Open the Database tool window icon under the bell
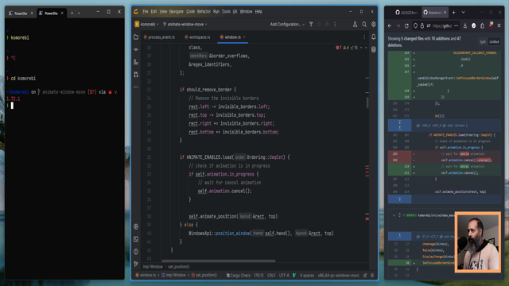Viewport: 509px width, 286px height. (x=374, y=49)
